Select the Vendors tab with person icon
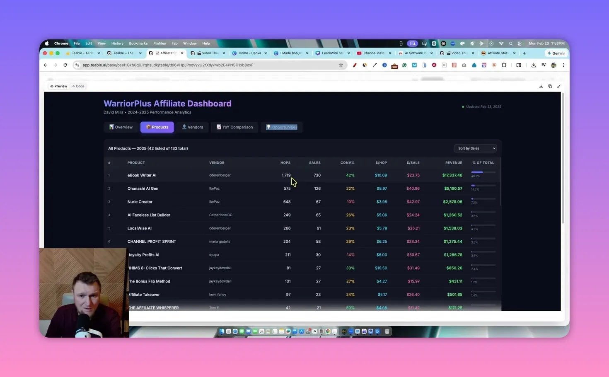Image resolution: width=609 pixels, height=377 pixels. pos(193,127)
